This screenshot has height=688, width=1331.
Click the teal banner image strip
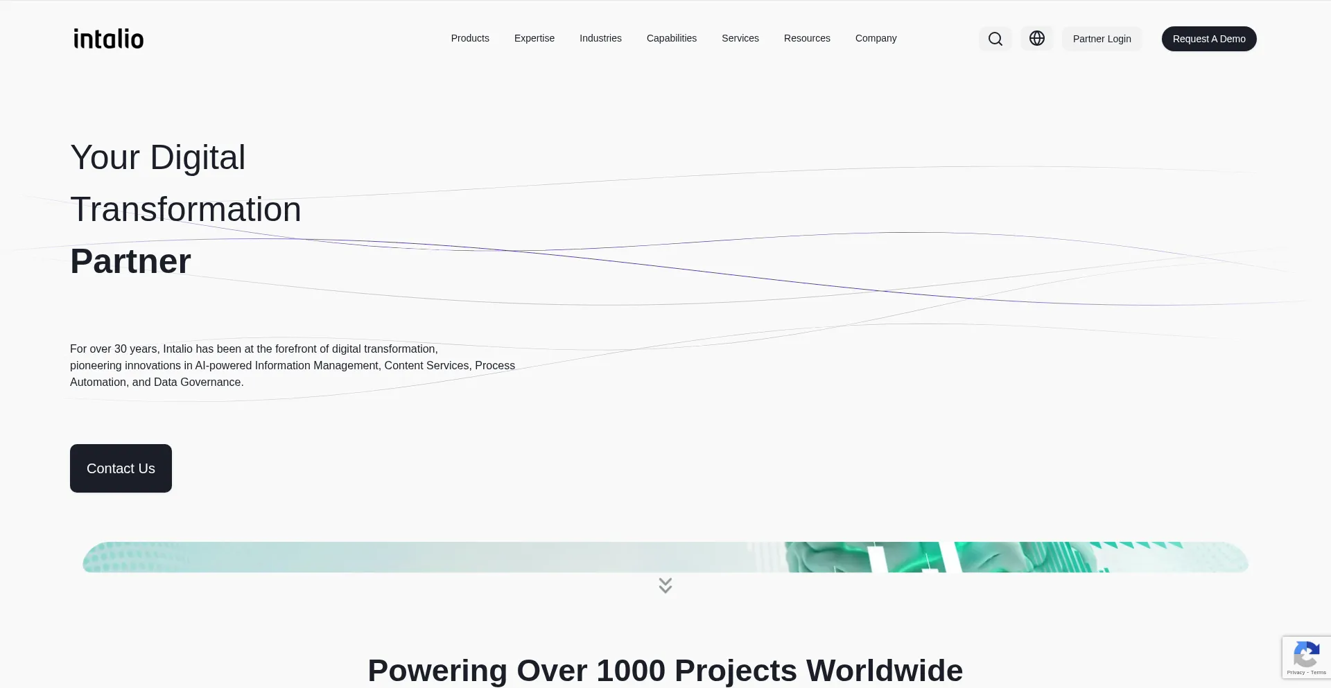[x=665, y=557]
